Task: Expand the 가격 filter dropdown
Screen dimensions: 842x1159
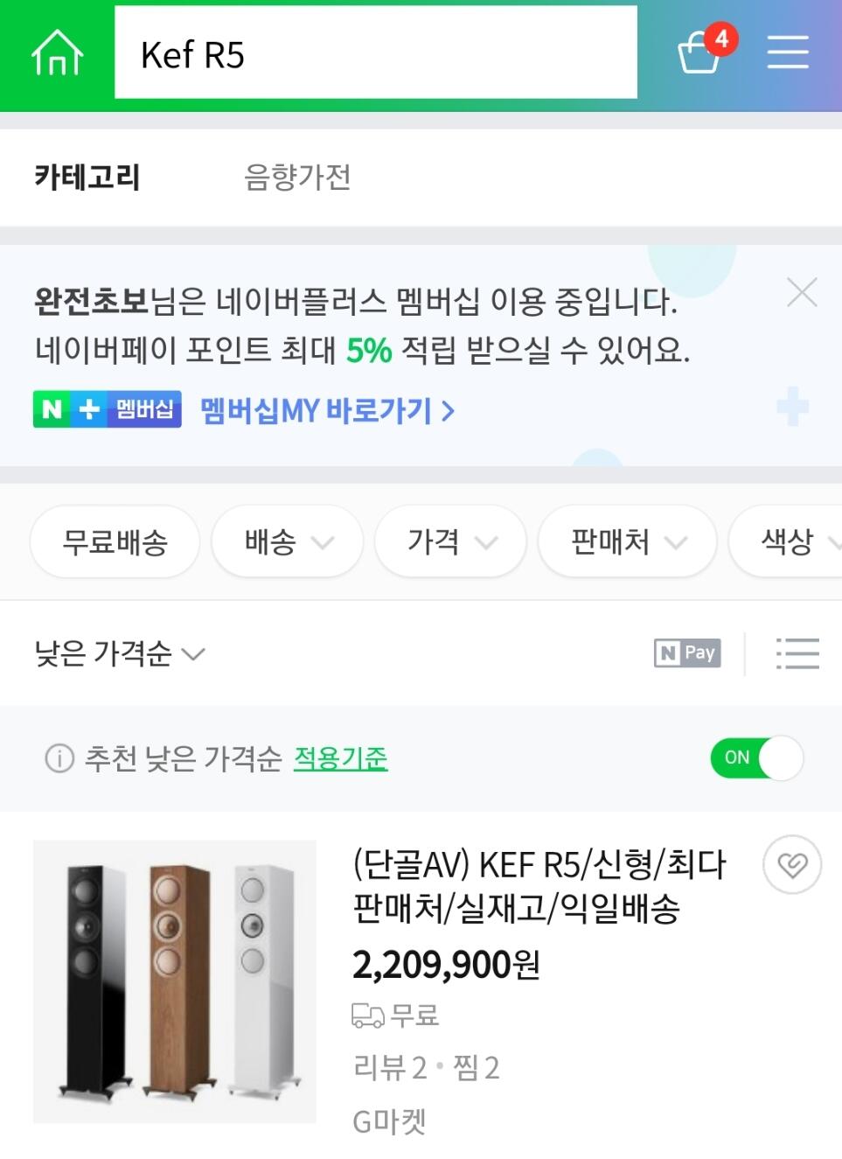Action: tap(450, 542)
